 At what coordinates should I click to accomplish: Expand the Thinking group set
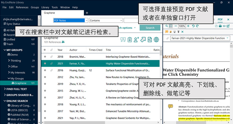coord(9,61)
